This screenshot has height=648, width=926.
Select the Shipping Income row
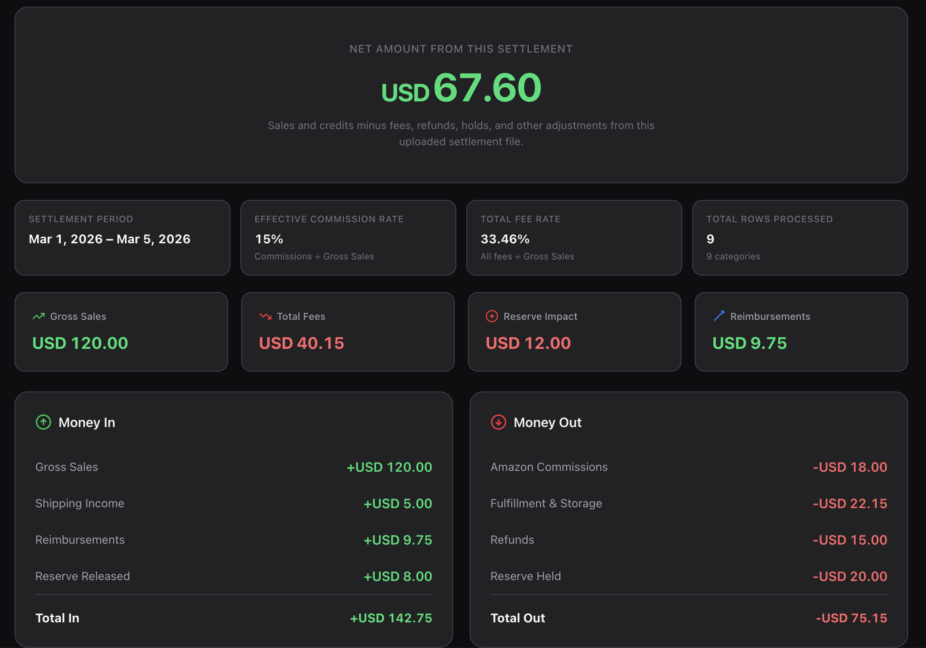(x=233, y=504)
